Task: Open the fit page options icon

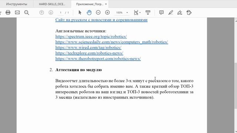Action: [x=136, y=13]
